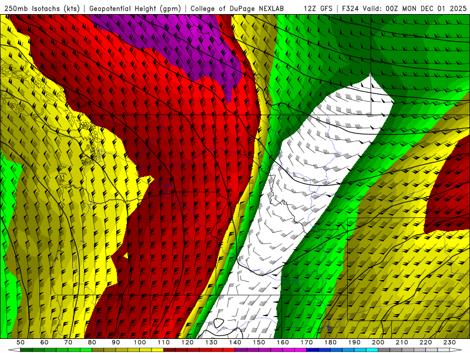This screenshot has height=353, width=470.
Task: Click the 110 knot legend label
Action: point(163,342)
